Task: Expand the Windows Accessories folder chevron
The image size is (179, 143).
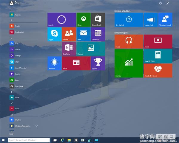Action: 36,126
